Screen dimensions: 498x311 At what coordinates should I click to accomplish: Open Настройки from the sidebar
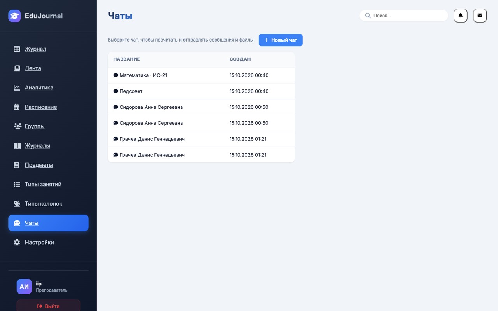coord(48,242)
